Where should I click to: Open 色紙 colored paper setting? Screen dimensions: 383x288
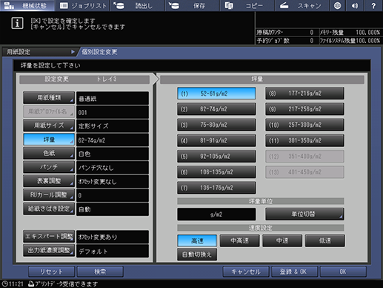click(x=49, y=153)
